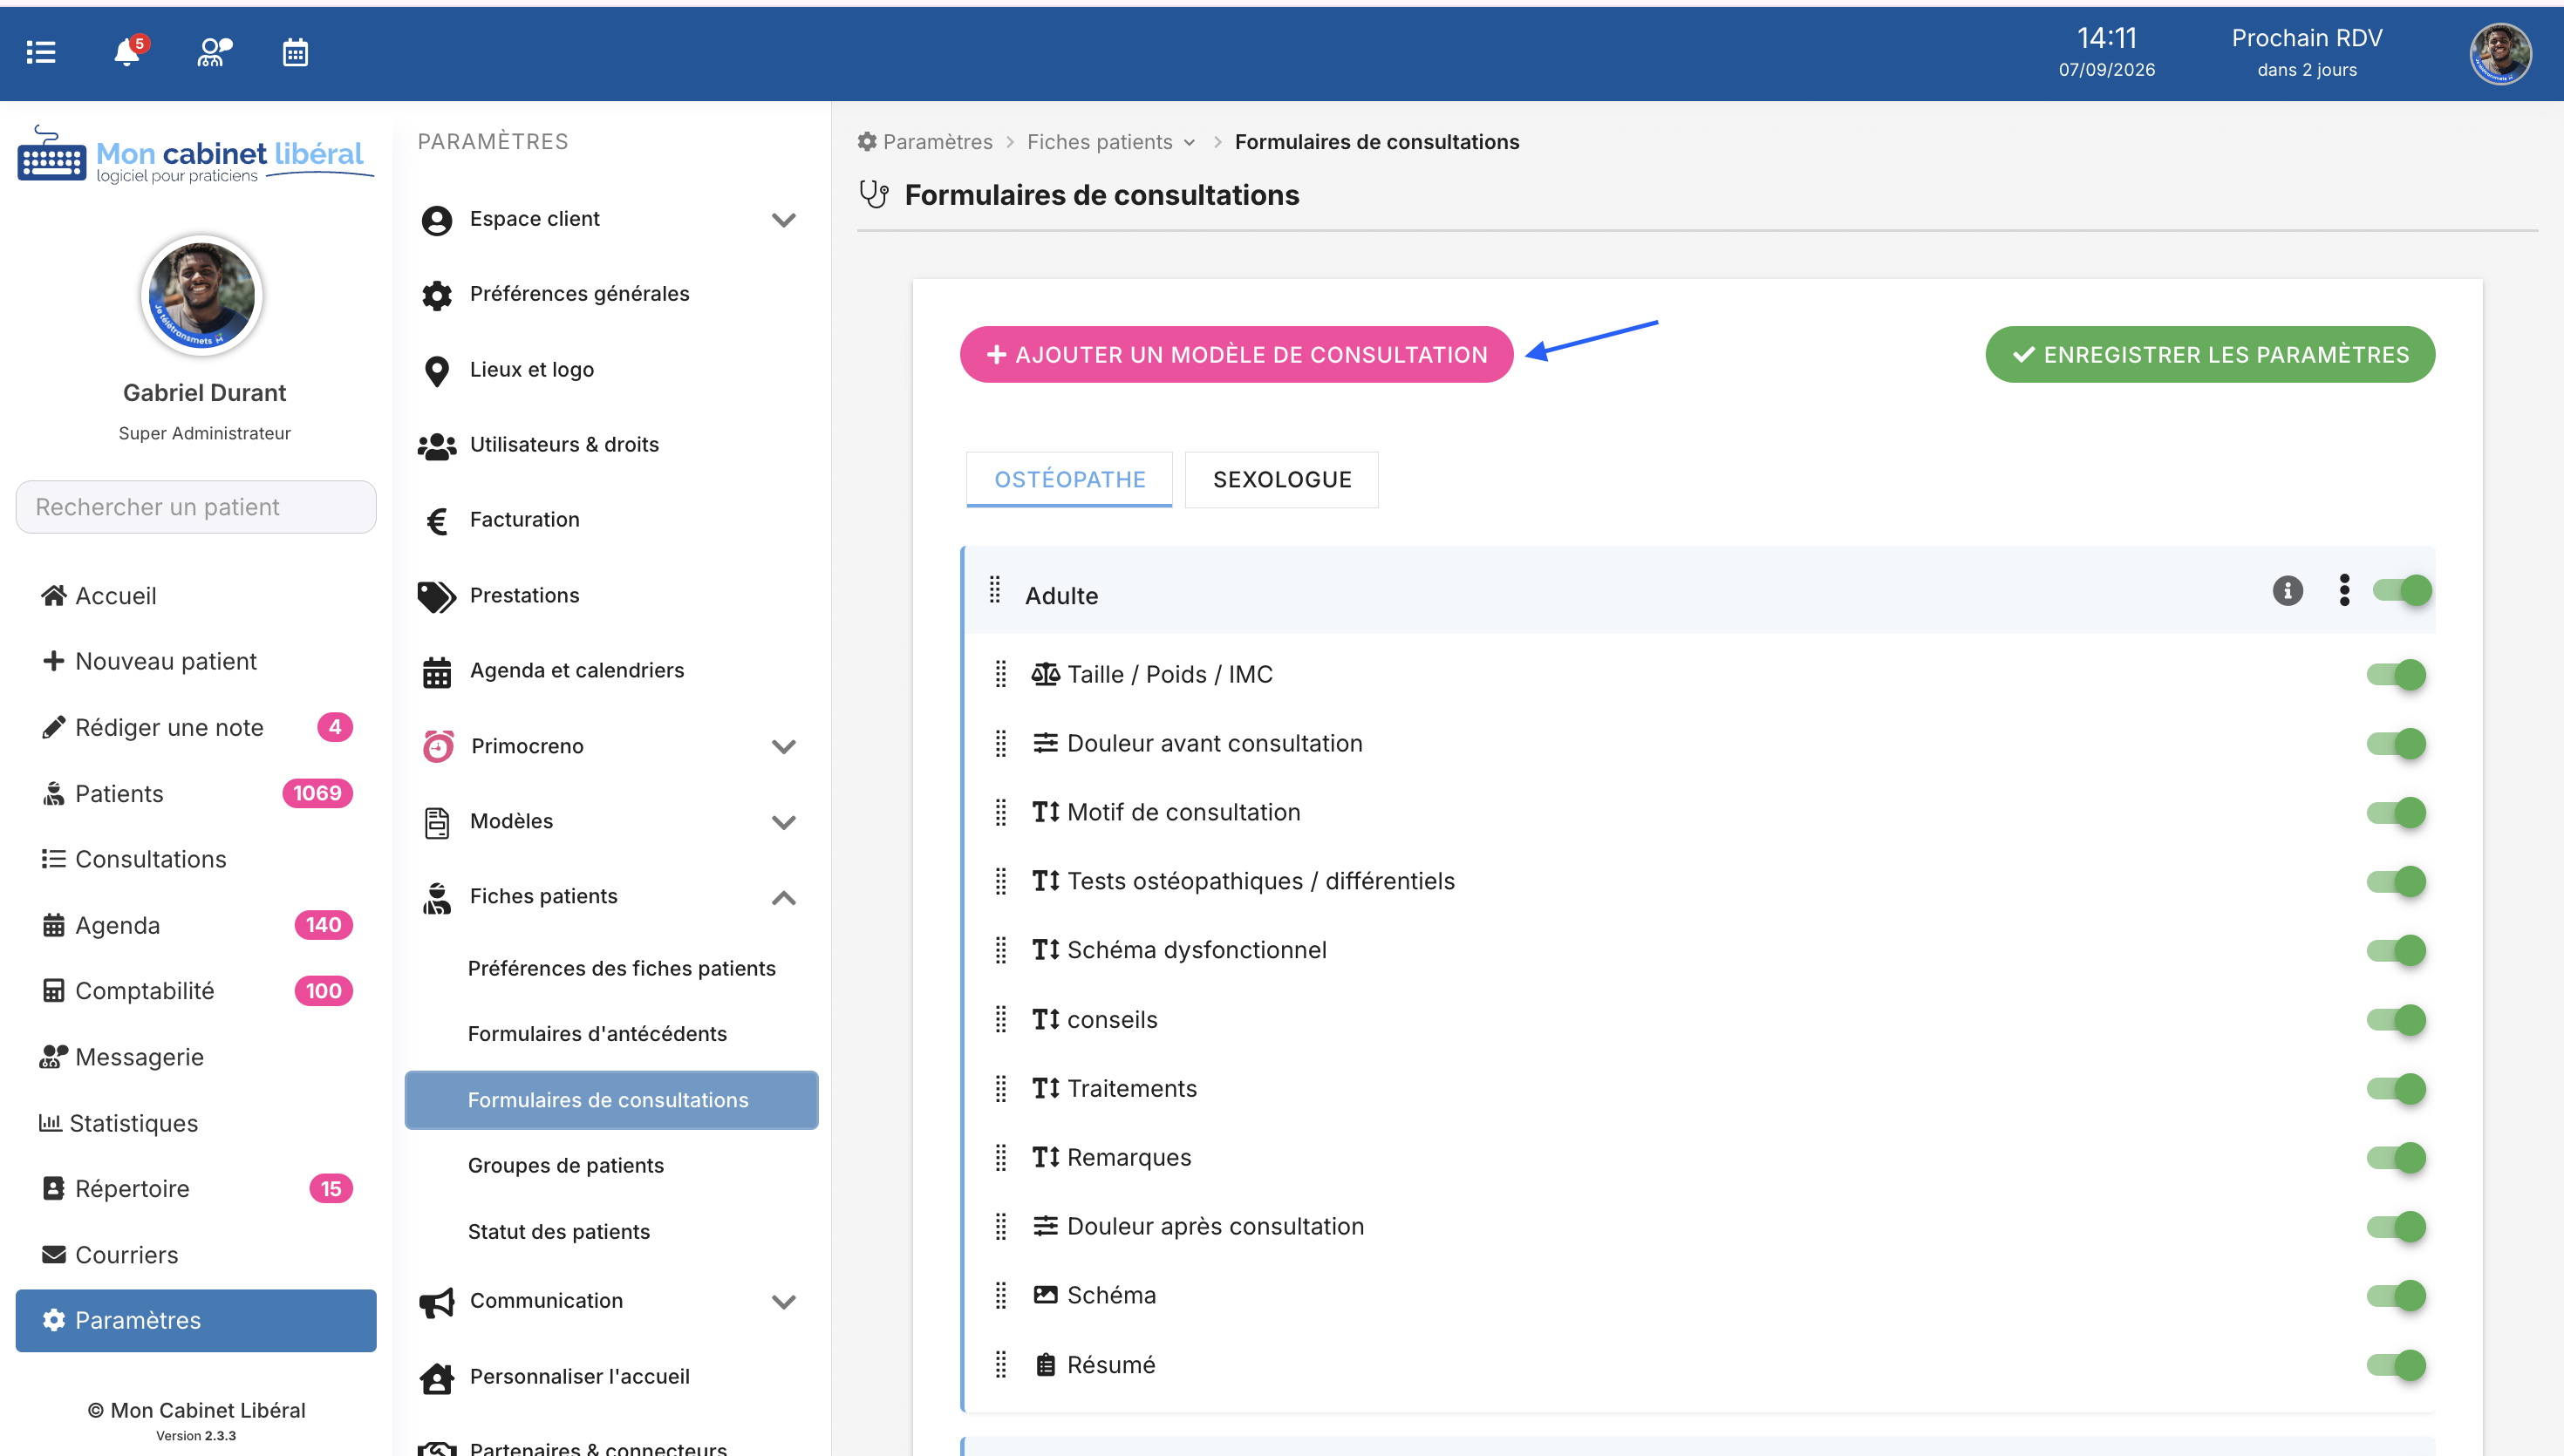Toggle Taille / Poids / IMC switch
This screenshot has width=2564, height=1456.
click(2397, 674)
